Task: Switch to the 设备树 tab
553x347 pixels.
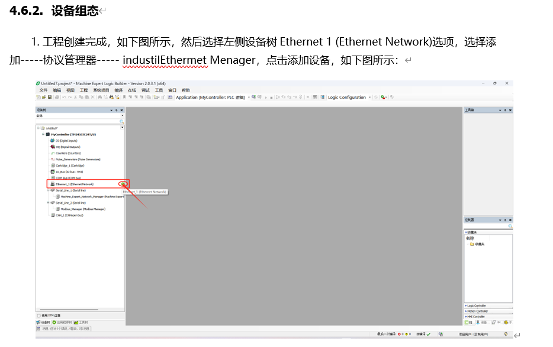Action: pyautogui.click(x=43, y=322)
